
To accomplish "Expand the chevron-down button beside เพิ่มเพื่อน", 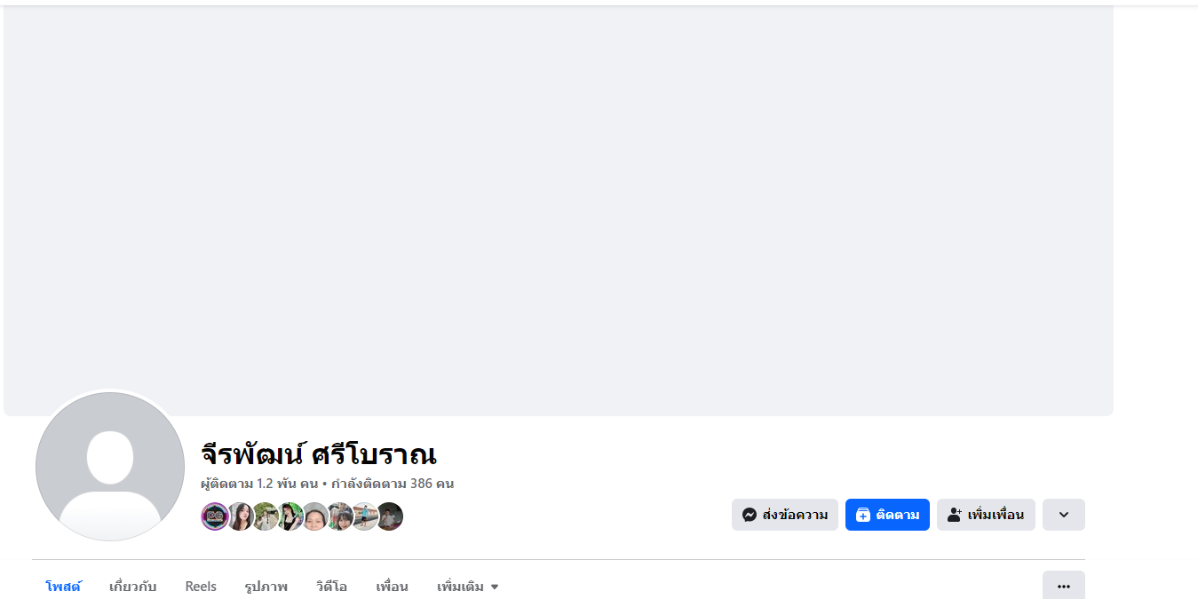I will (1064, 515).
